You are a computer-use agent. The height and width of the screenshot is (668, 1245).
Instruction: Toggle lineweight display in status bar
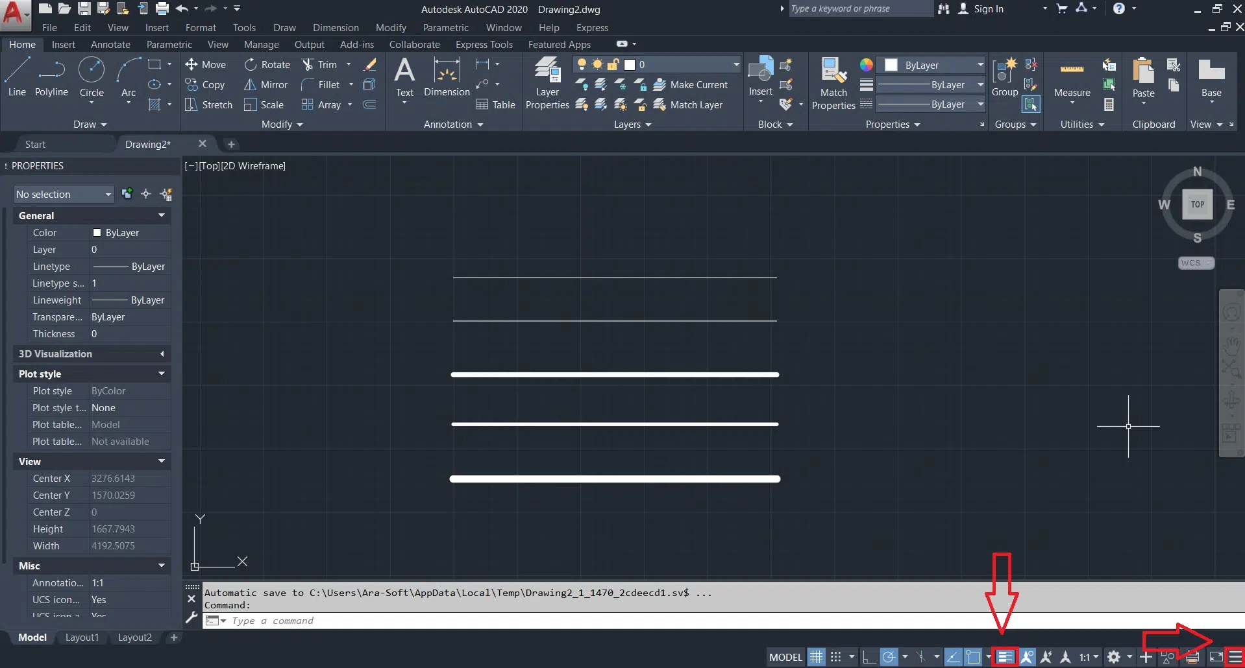pos(1005,657)
